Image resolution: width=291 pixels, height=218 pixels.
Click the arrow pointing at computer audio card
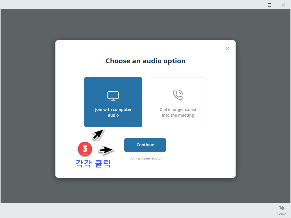98,135
